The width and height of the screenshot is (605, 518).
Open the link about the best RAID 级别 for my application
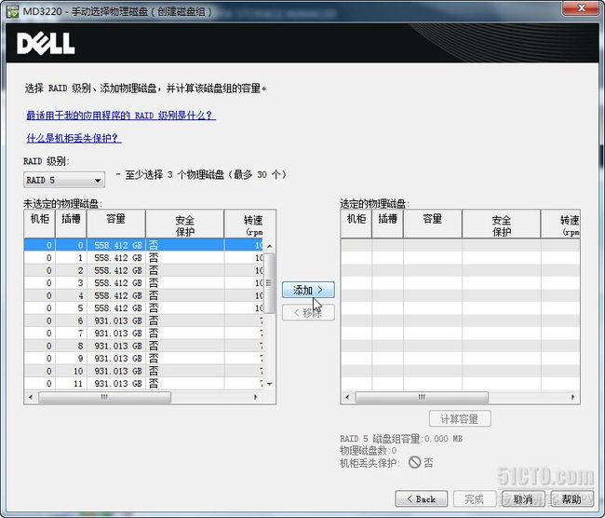[121, 116]
